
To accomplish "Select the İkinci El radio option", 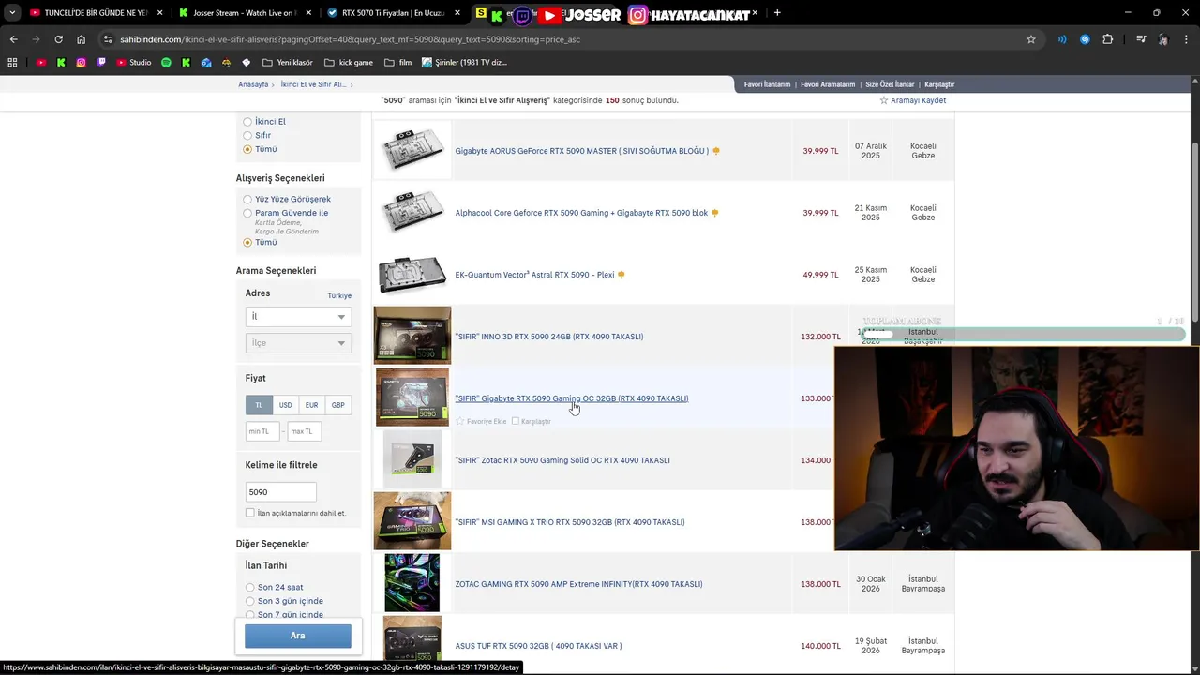I will (247, 122).
